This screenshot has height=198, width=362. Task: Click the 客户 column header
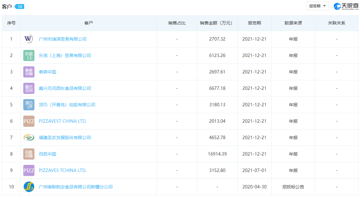click(89, 23)
